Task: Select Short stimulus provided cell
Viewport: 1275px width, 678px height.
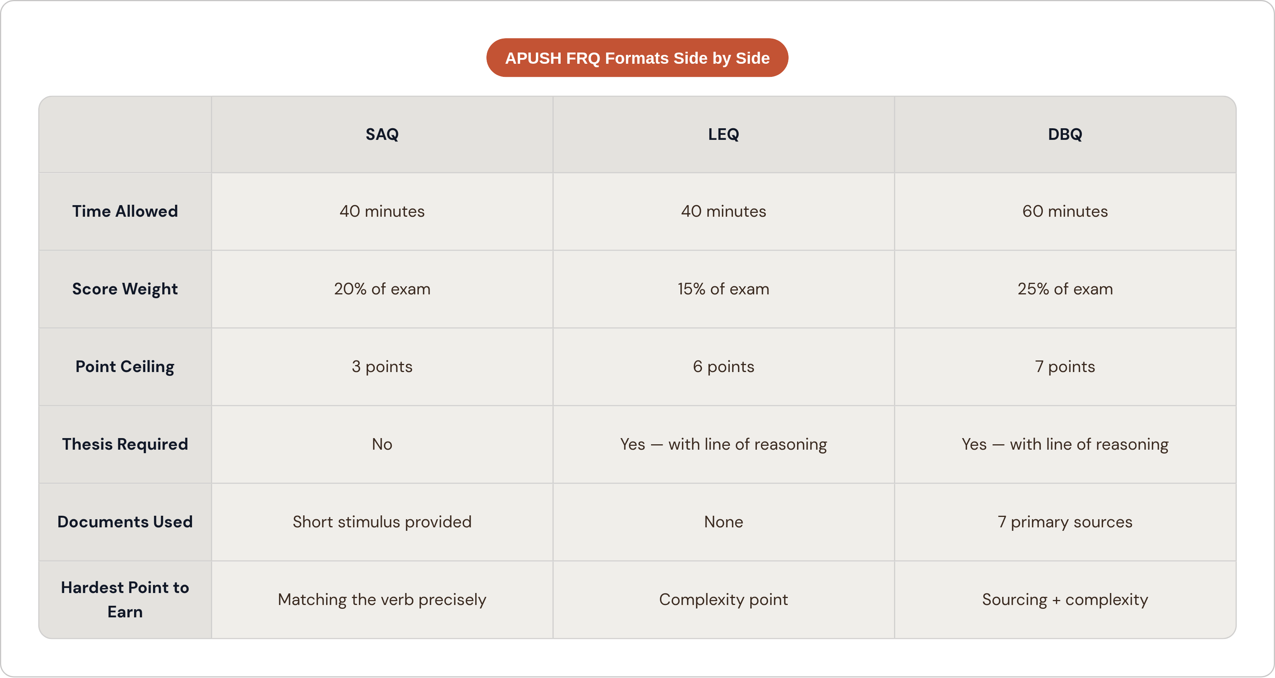Action: [x=382, y=522]
